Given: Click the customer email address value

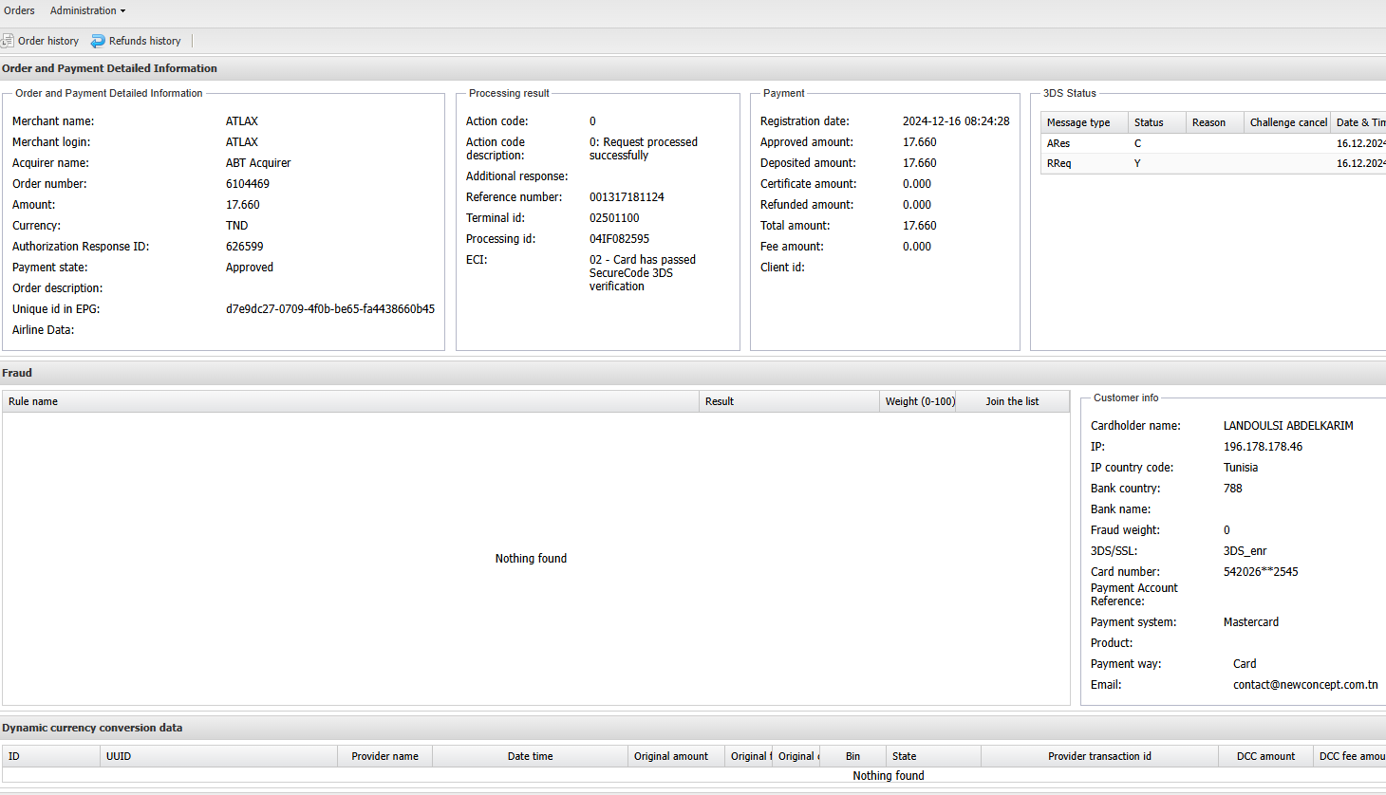Looking at the screenshot, I should pos(1305,685).
